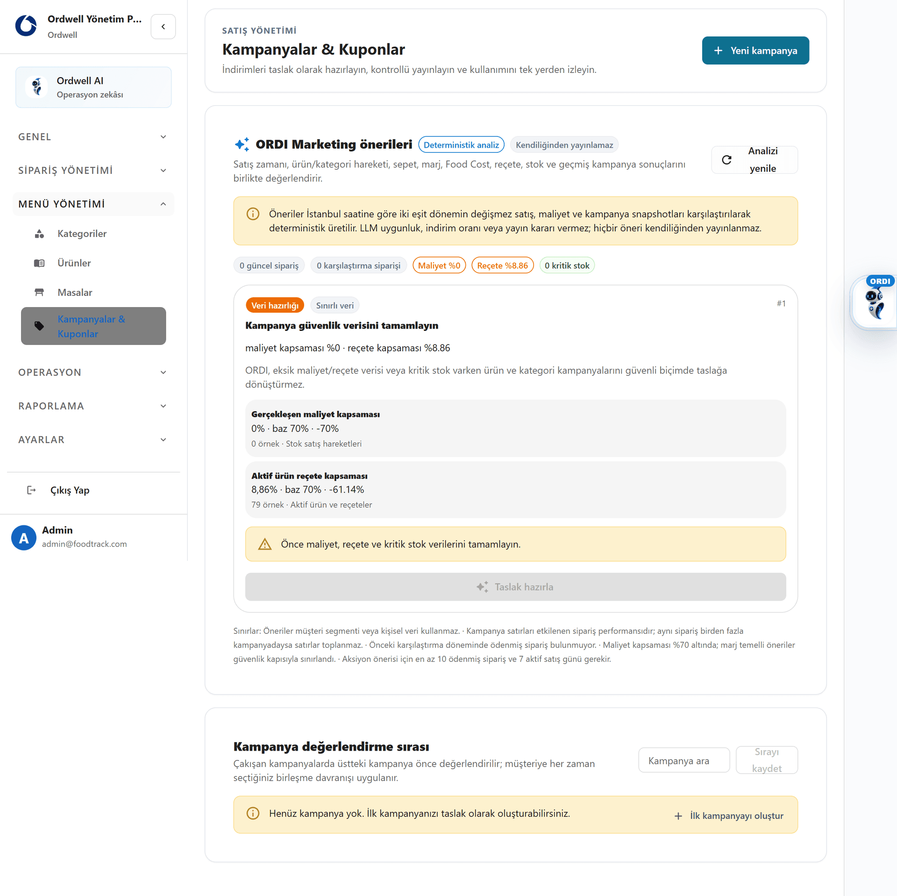The height and width of the screenshot is (896, 897).
Task: Click the ORDI Marketing sparkle icon
Action: (x=242, y=144)
